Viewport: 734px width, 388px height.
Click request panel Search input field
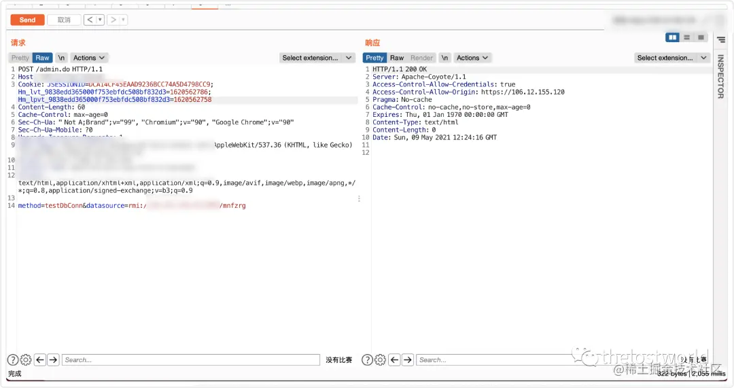tap(191, 360)
